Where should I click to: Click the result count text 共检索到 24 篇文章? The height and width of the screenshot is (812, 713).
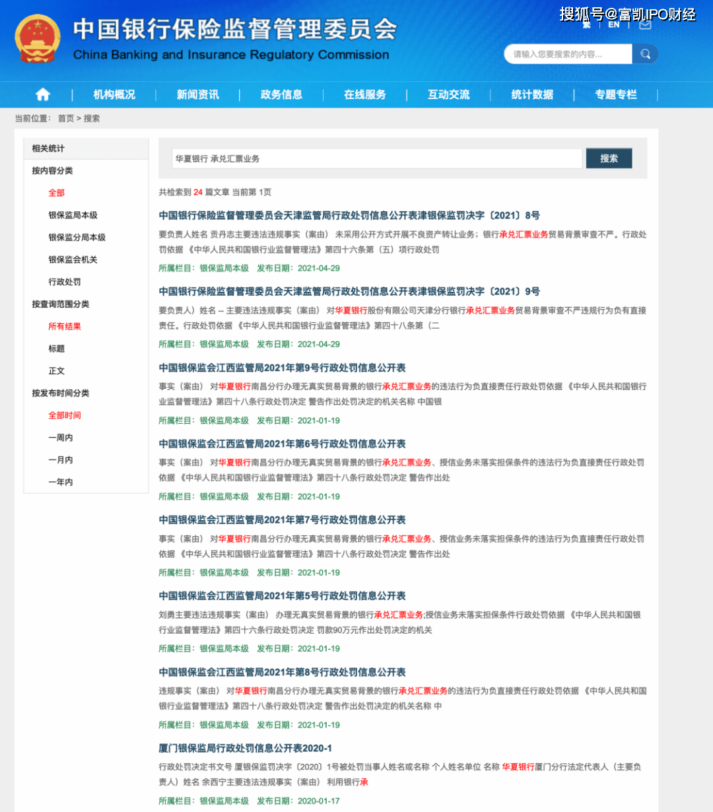(194, 192)
